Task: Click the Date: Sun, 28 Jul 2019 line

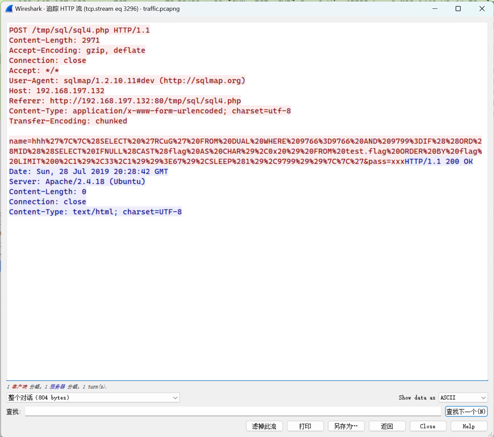Action: [89, 172]
